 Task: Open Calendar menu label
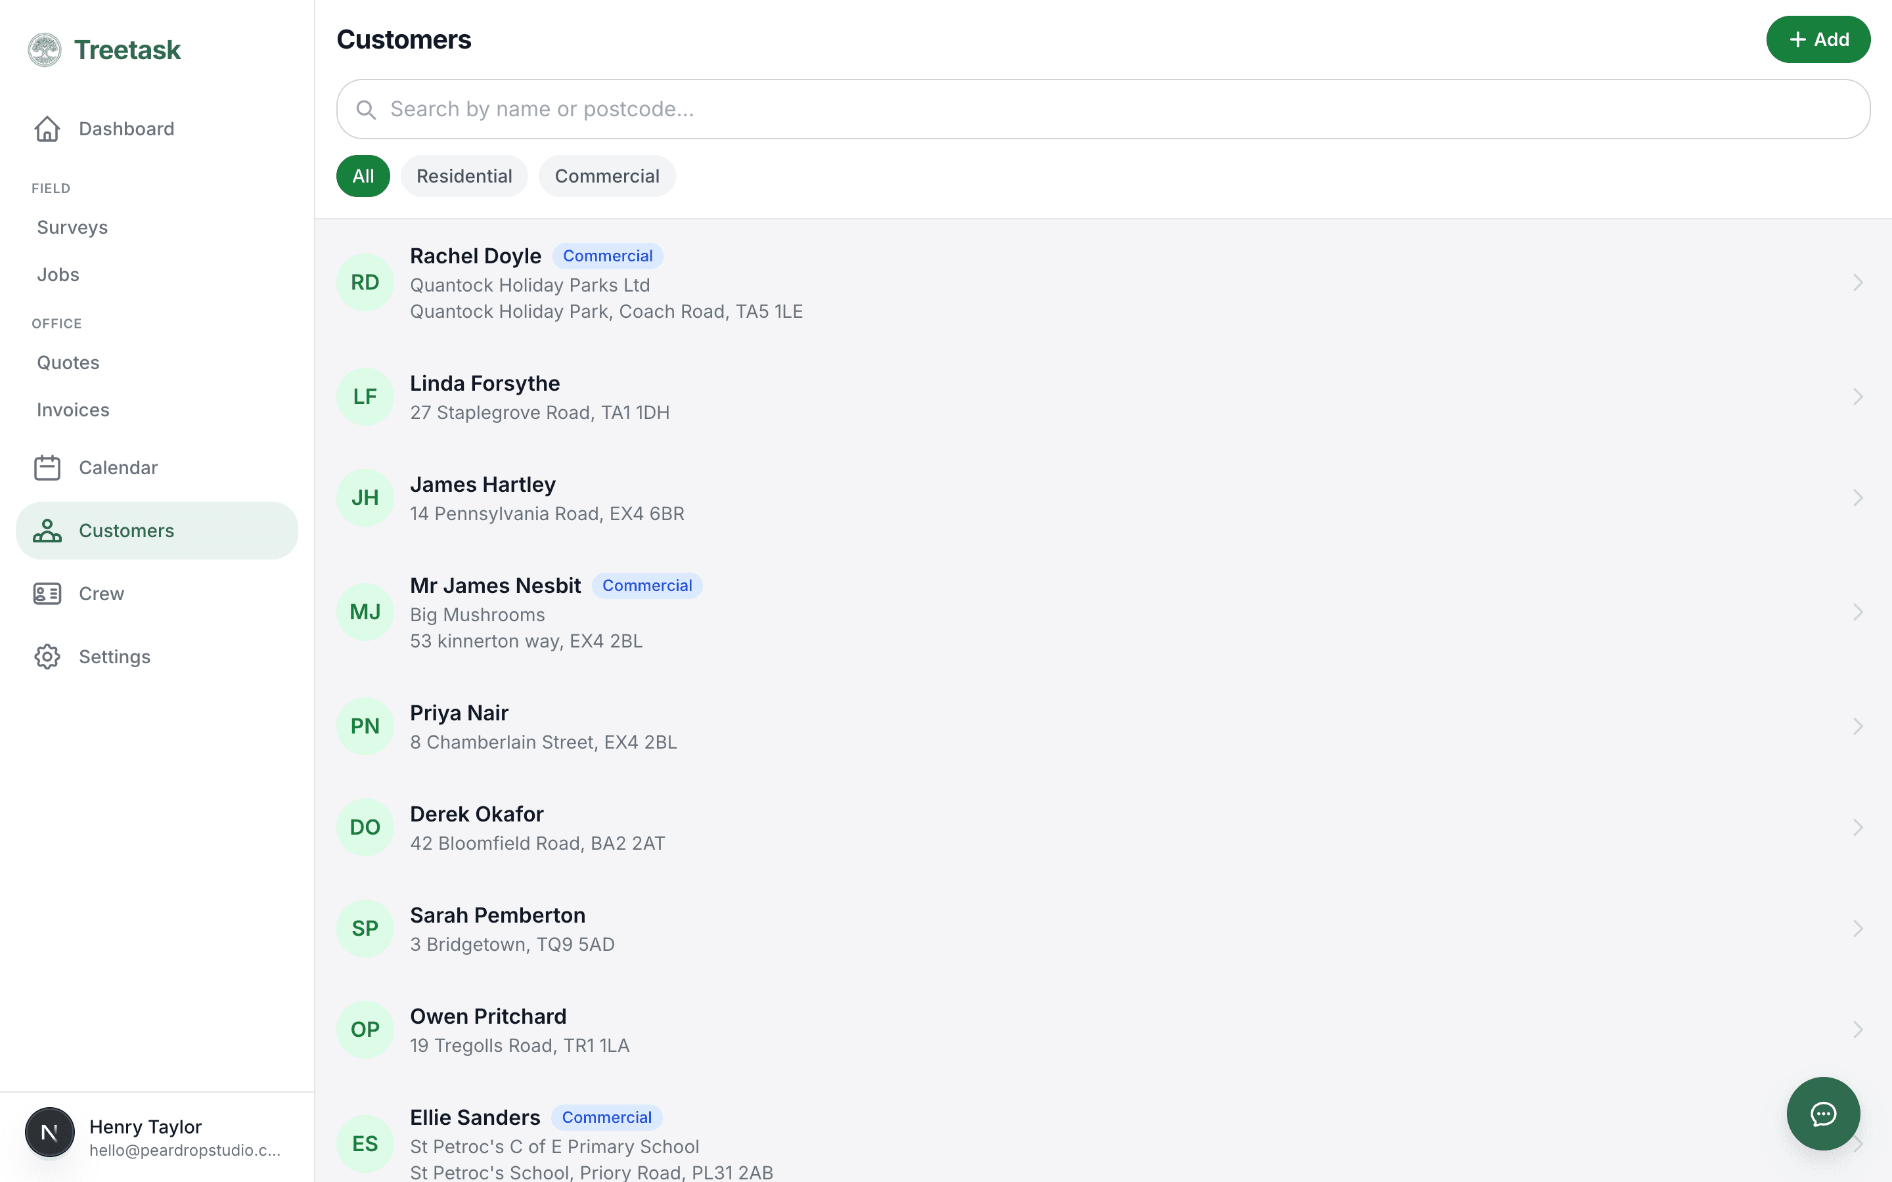(x=118, y=468)
